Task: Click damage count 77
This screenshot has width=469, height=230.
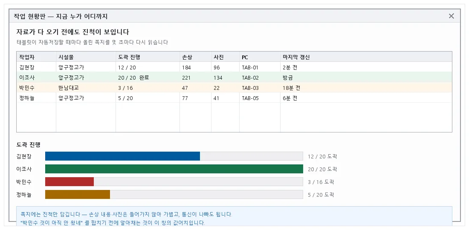Action: coord(195,98)
